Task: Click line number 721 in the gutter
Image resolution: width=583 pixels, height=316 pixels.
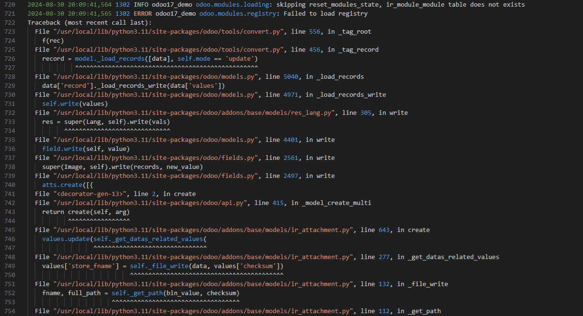Action: coord(10,14)
